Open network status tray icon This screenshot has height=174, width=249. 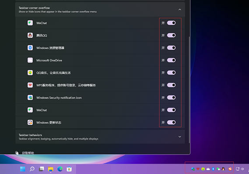238,169
